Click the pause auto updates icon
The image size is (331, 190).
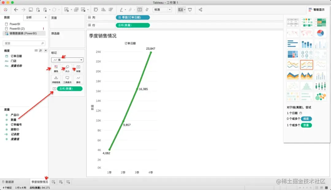click(x=45, y=10)
